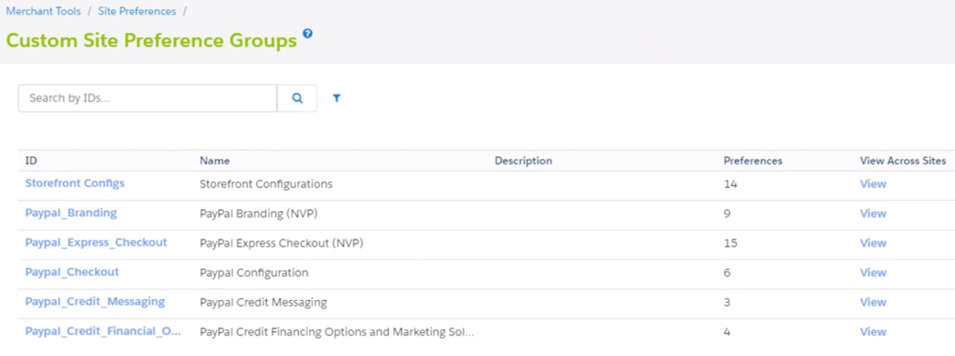Click the Name column header

click(x=214, y=161)
